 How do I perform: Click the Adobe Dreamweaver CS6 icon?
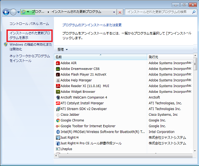click(x=58, y=69)
